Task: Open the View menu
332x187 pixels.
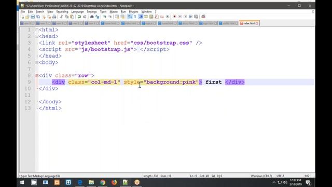Action: tap(50, 11)
